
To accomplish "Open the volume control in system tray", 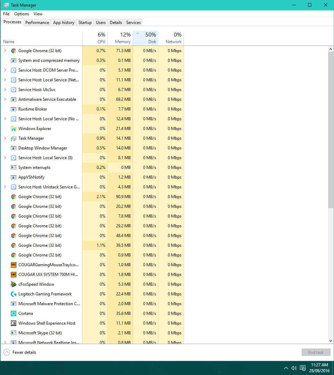I will 294,368.
